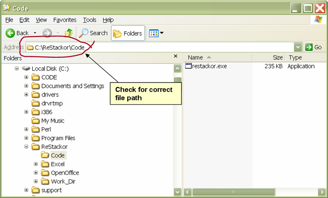The image size is (328, 198).
Task: Open the View menu
Action: 41,20
